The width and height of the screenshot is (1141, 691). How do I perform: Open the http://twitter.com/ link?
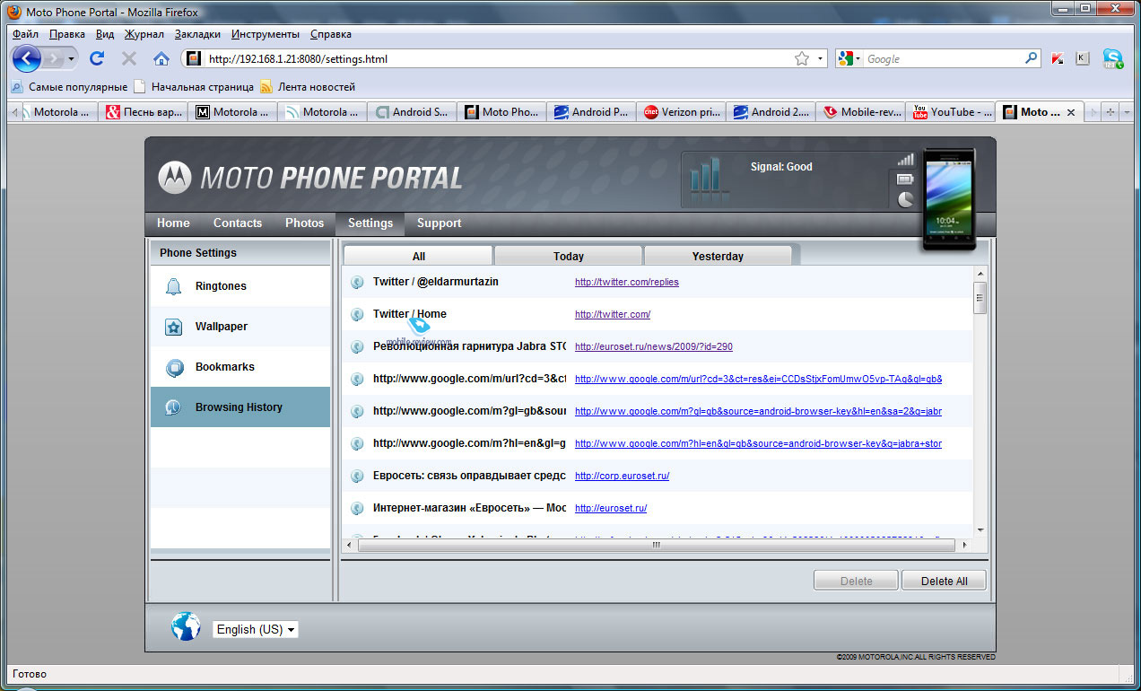click(x=613, y=314)
